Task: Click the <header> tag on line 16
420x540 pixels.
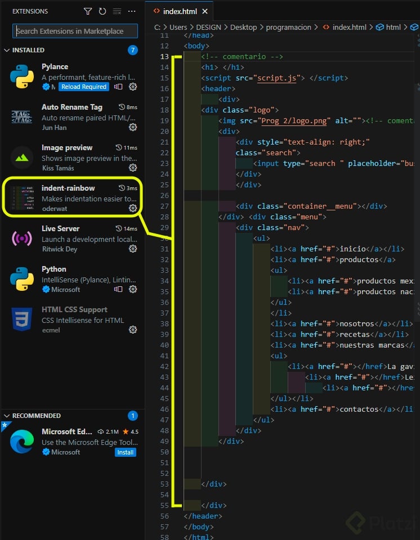Action: [x=218, y=88]
